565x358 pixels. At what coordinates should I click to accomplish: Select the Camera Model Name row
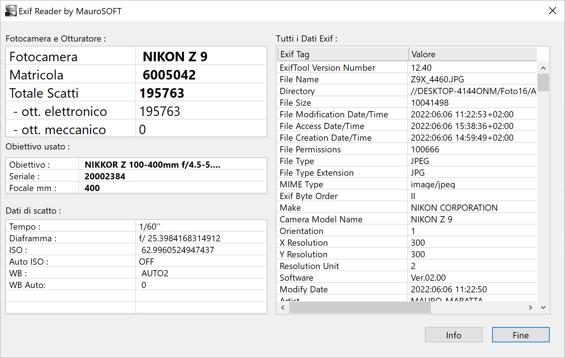coord(407,219)
